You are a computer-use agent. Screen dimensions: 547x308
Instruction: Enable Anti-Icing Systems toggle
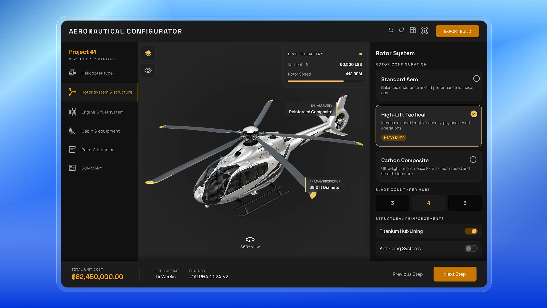pyautogui.click(x=471, y=249)
